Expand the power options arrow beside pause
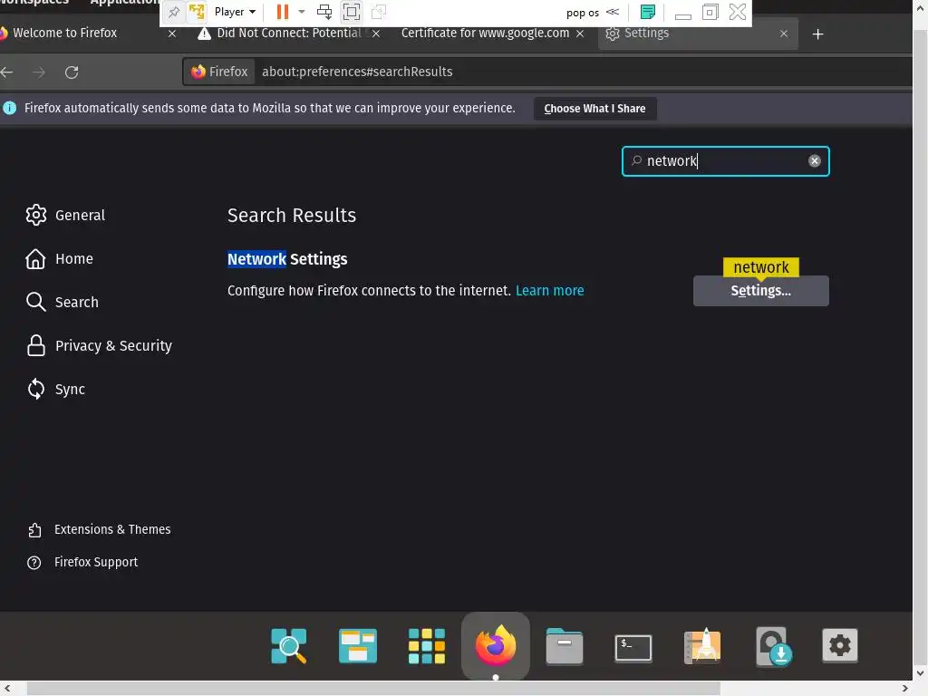 [x=301, y=12]
